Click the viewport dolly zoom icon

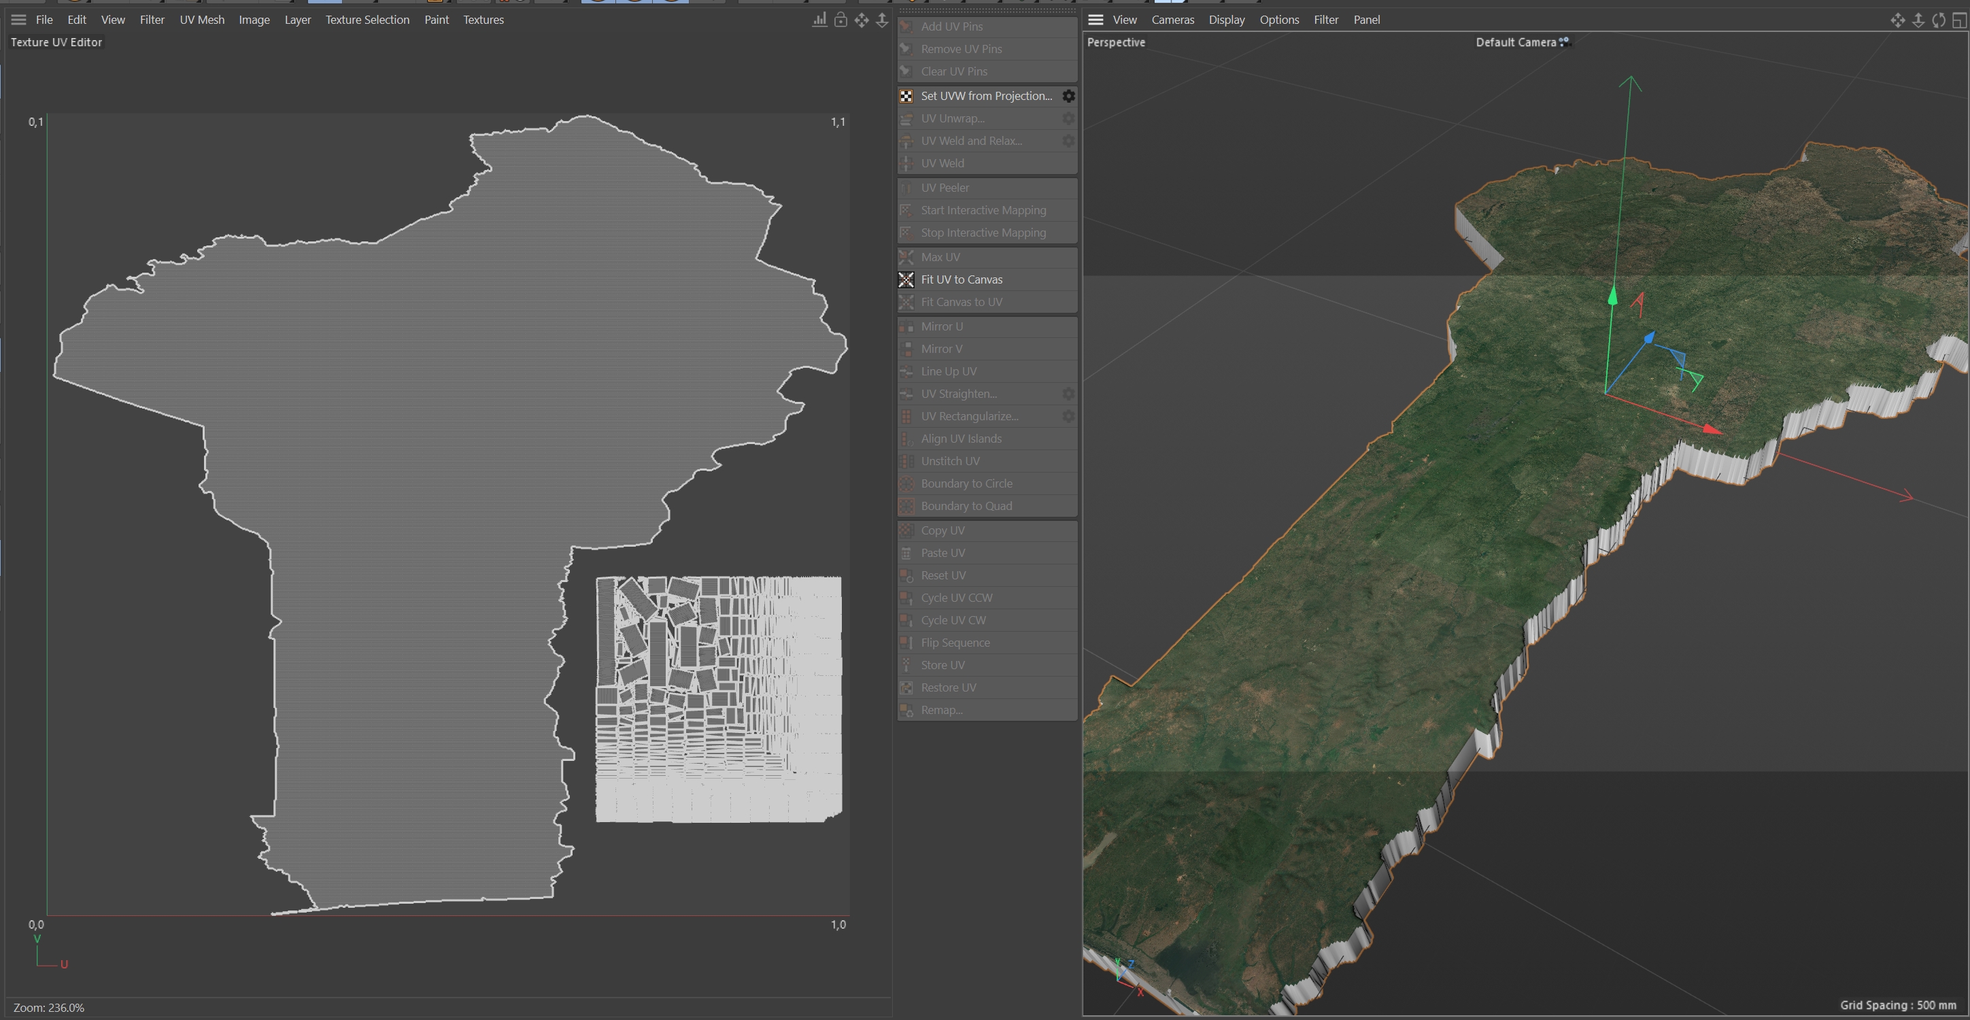coord(1918,20)
